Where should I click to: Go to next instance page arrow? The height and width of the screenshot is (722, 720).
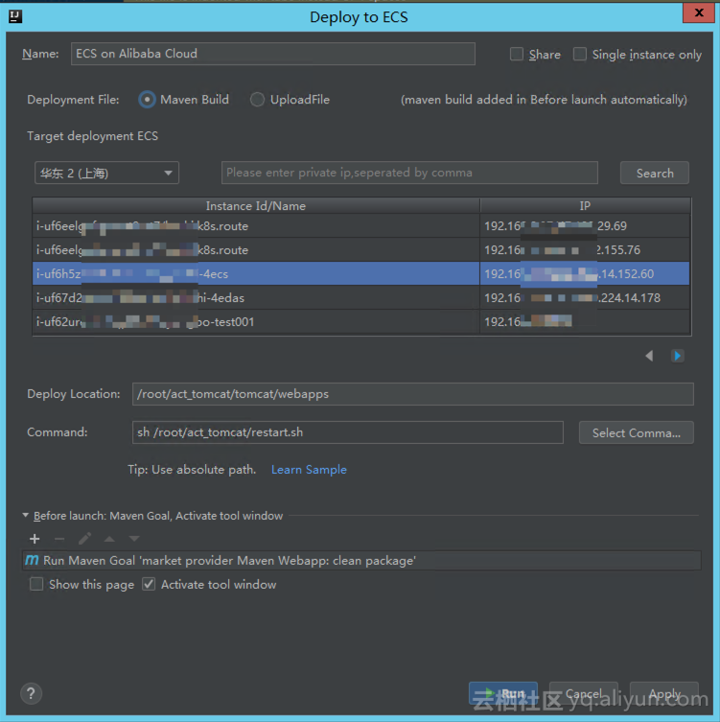677,356
